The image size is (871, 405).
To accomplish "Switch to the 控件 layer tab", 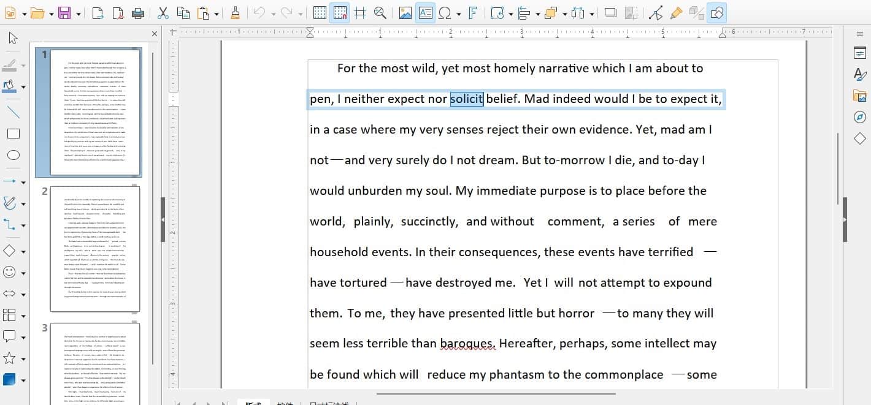I will (x=286, y=403).
